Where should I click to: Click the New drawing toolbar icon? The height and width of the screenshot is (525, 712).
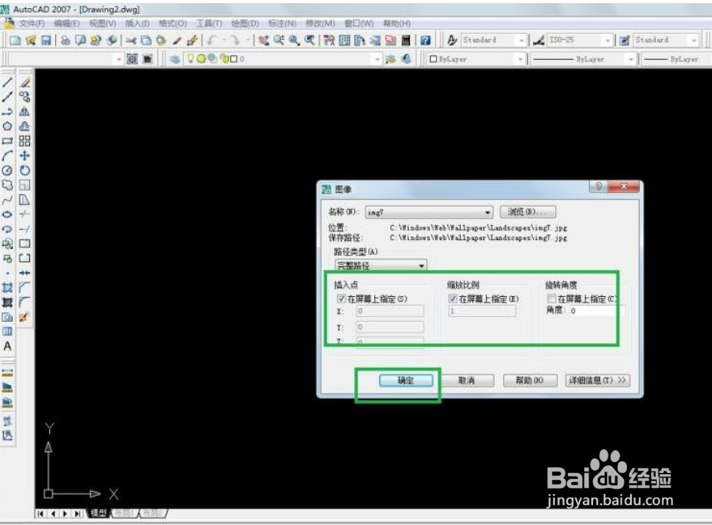tap(15, 40)
